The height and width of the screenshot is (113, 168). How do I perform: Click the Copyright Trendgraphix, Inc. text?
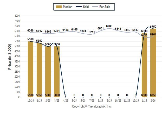click(92, 106)
